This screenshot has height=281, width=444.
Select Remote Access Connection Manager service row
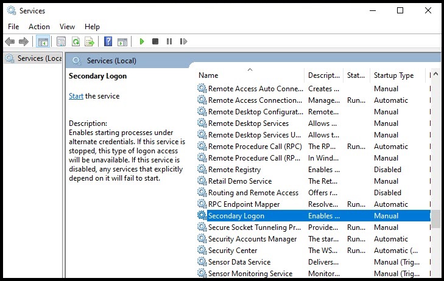coord(313,100)
